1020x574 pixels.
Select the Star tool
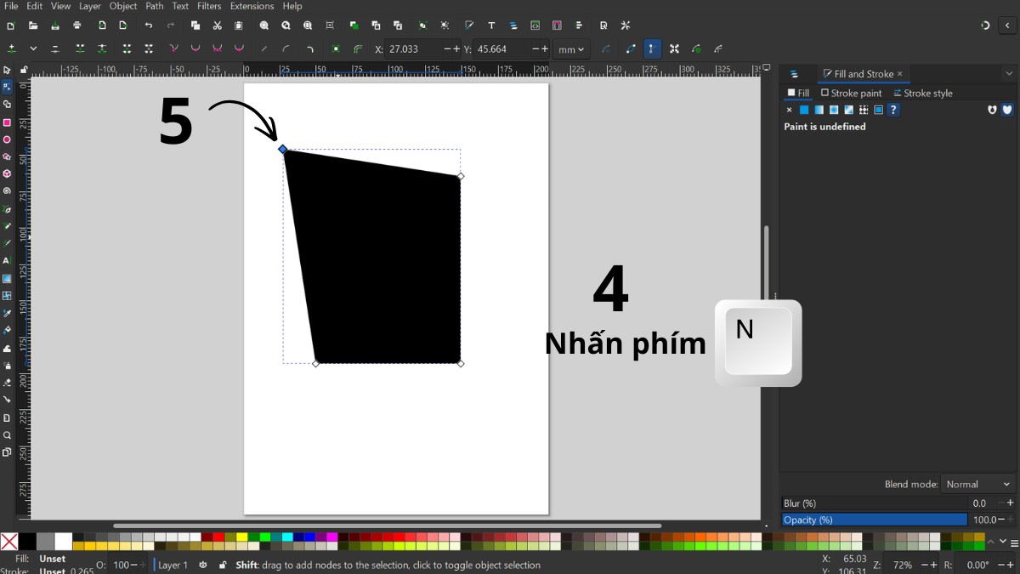tap(7, 156)
